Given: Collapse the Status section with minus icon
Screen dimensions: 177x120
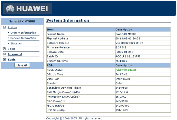Looking at the screenshot, I should click(5, 27).
